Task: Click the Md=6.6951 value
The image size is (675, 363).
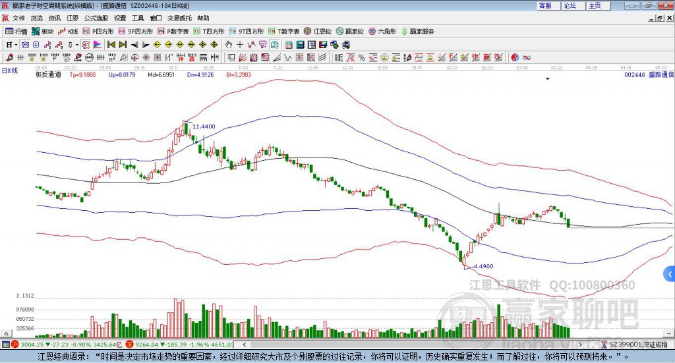Action: [x=161, y=75]
